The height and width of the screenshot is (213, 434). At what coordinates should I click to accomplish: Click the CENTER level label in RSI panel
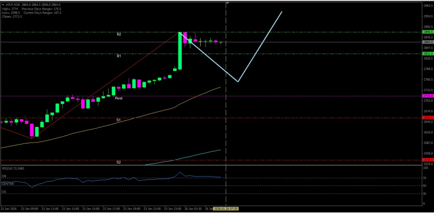click(8, 184)
